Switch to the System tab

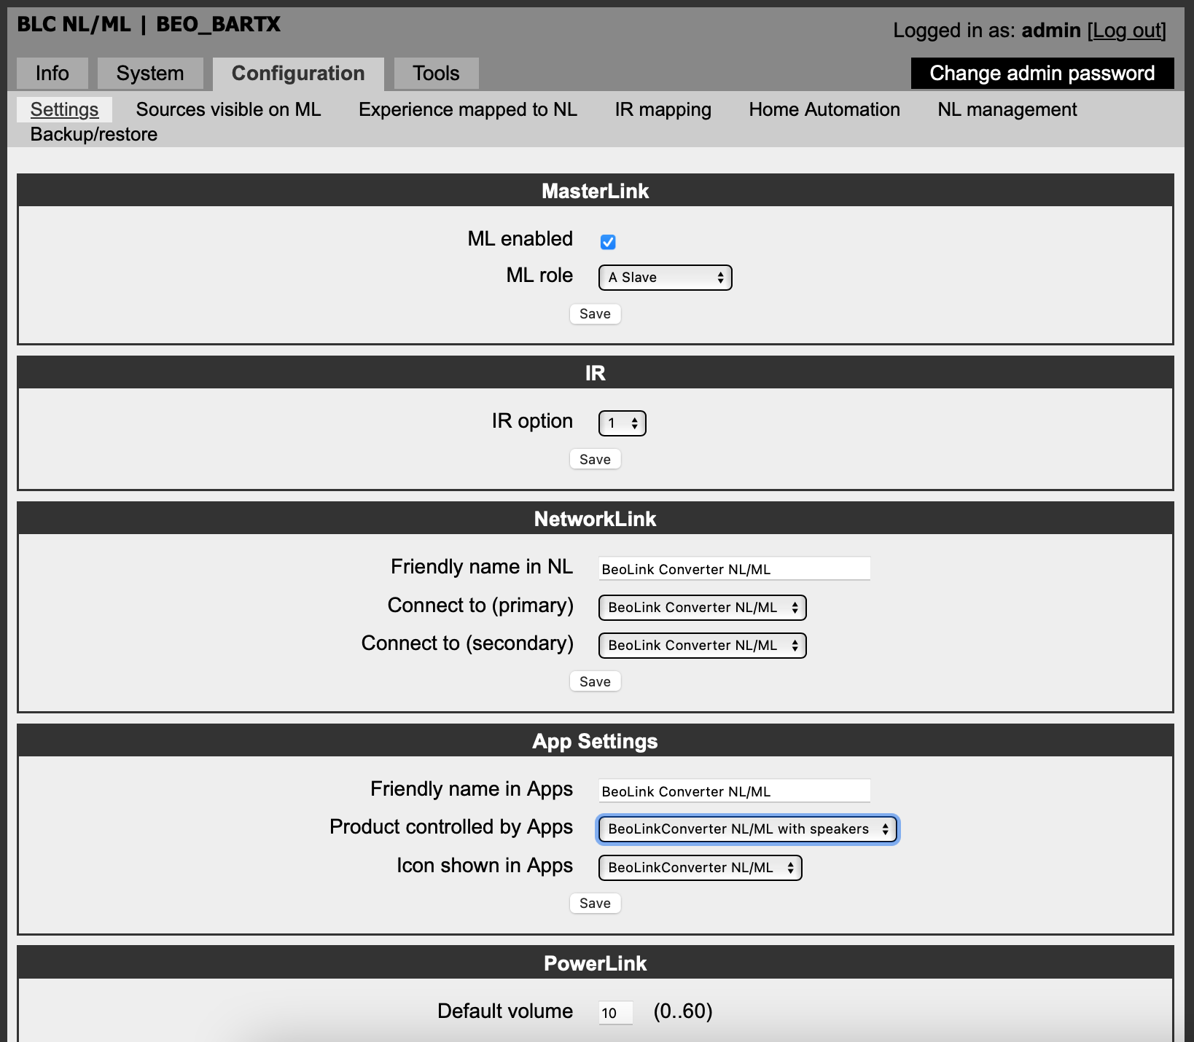150,74
